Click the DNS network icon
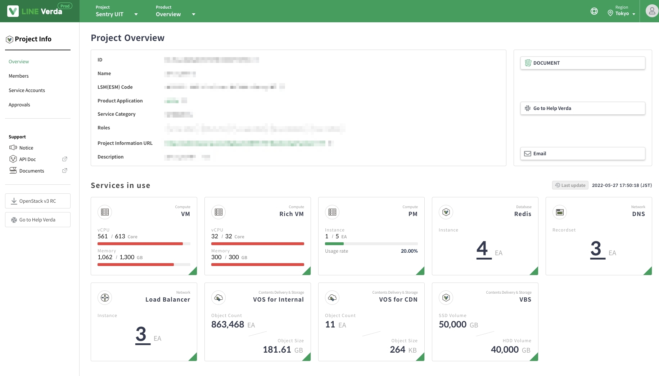Screen dimensions: 659x376 tap(560, 212)
